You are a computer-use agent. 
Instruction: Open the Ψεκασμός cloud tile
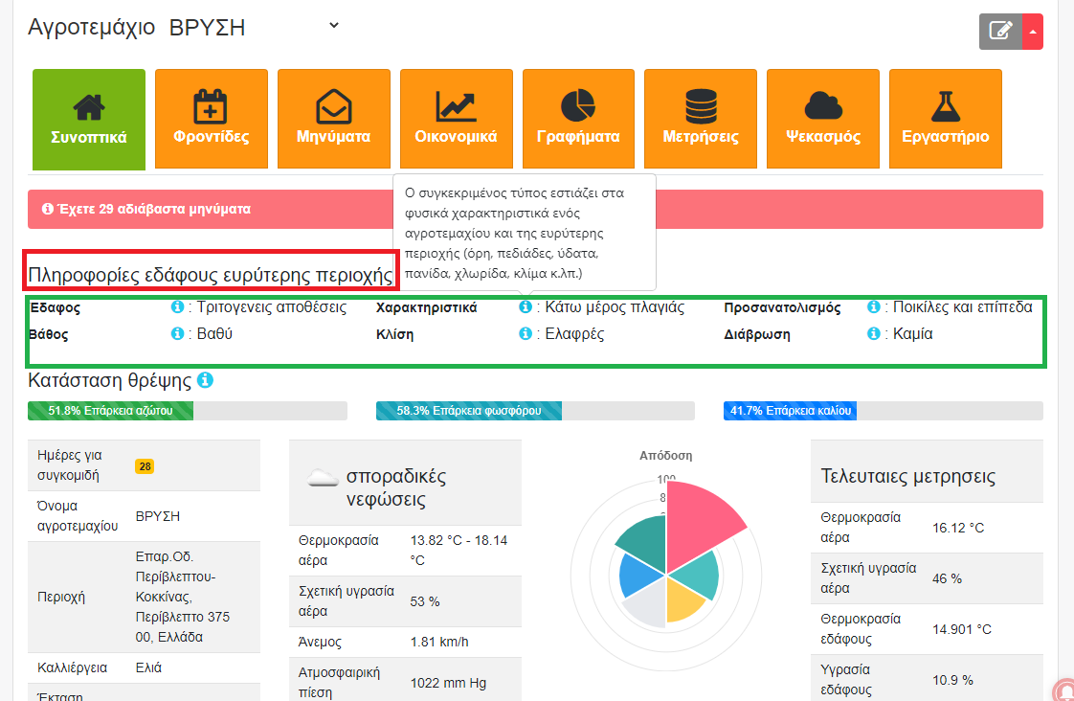823,120
